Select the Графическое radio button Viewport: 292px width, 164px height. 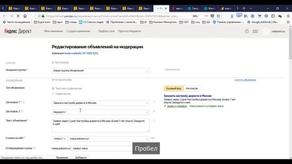[x=53, y=94]
